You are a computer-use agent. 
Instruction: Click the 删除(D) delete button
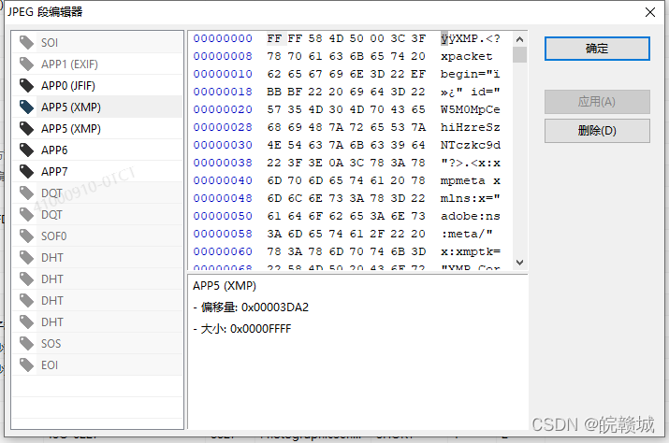(597, 131)
